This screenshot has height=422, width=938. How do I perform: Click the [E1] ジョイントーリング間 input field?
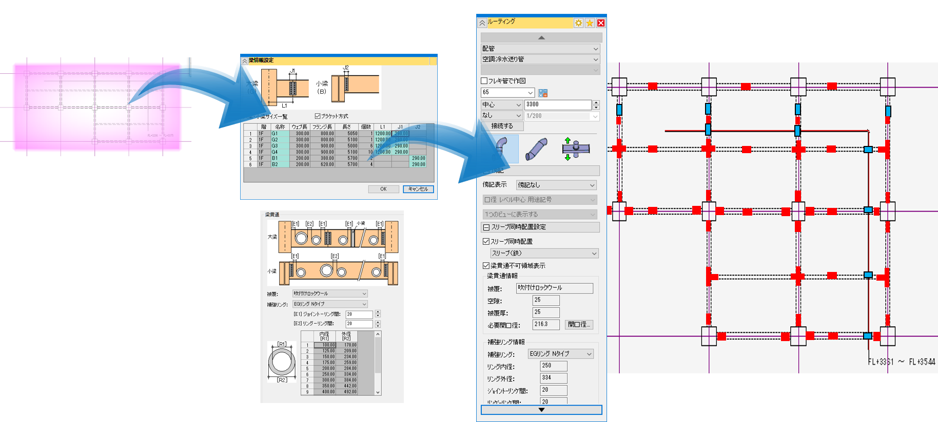[359, 314]
